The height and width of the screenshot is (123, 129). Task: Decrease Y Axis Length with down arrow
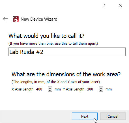pyautogui.click(x=101, y=90)
